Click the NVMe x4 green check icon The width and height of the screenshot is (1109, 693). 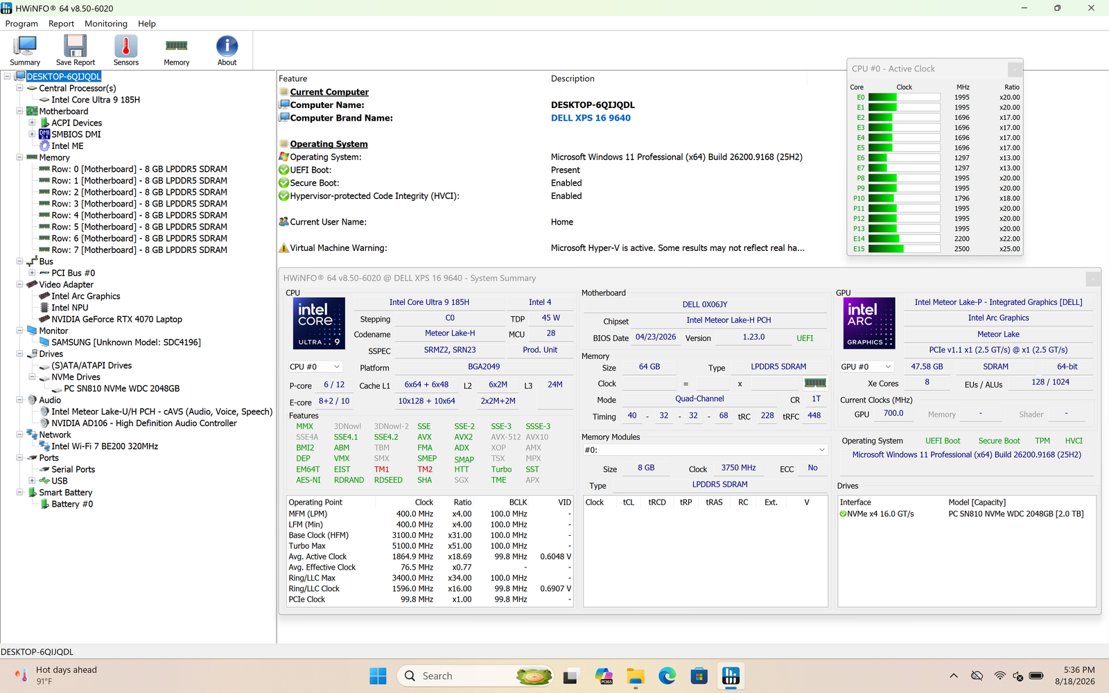pyautogui.click(x=843, y=514)
